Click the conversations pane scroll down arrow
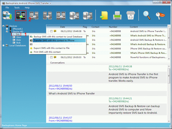This screenshot has width=172, height=129. (x=169, y=121)
